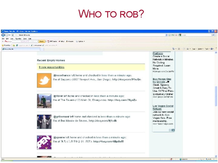218x163 pixels.
Task: Open a new blank tab
Action: tap(42, 49)
